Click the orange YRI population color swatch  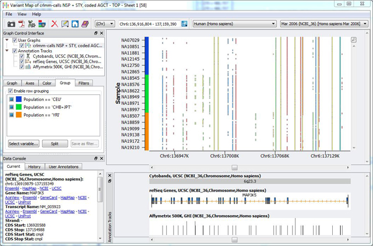pyautogui.click(x=19, y=115)
